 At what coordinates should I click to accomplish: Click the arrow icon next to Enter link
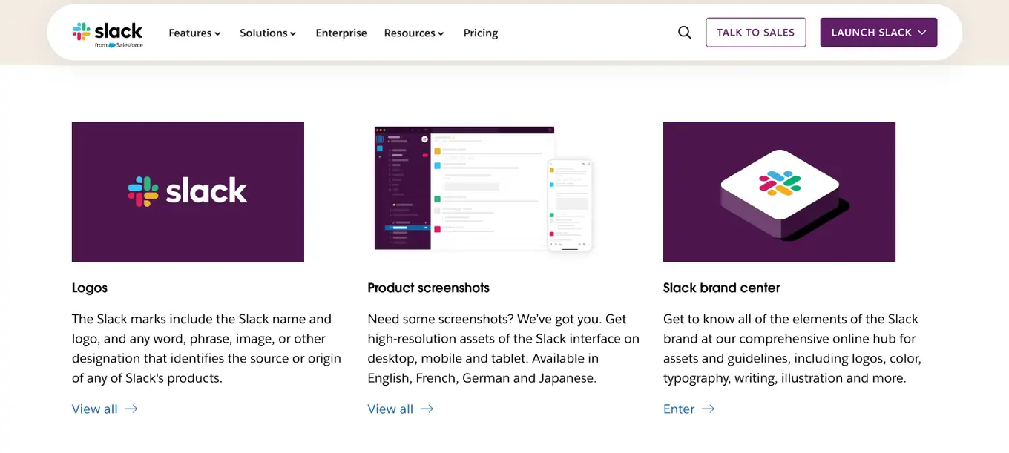tap(708, 409)
